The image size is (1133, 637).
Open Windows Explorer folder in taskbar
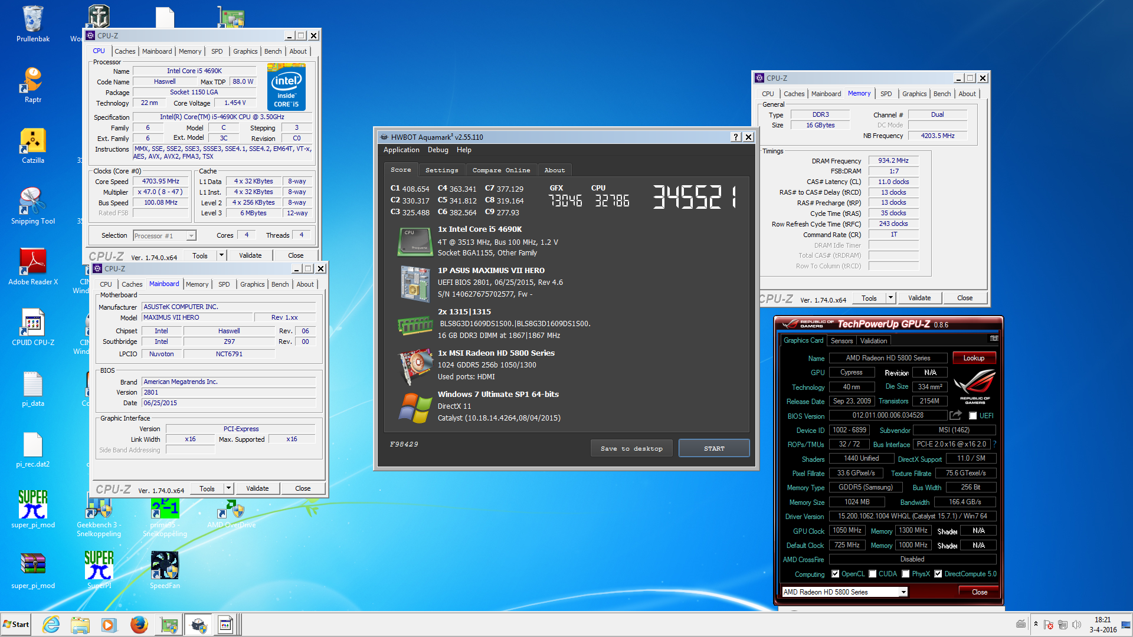(80, 625)
